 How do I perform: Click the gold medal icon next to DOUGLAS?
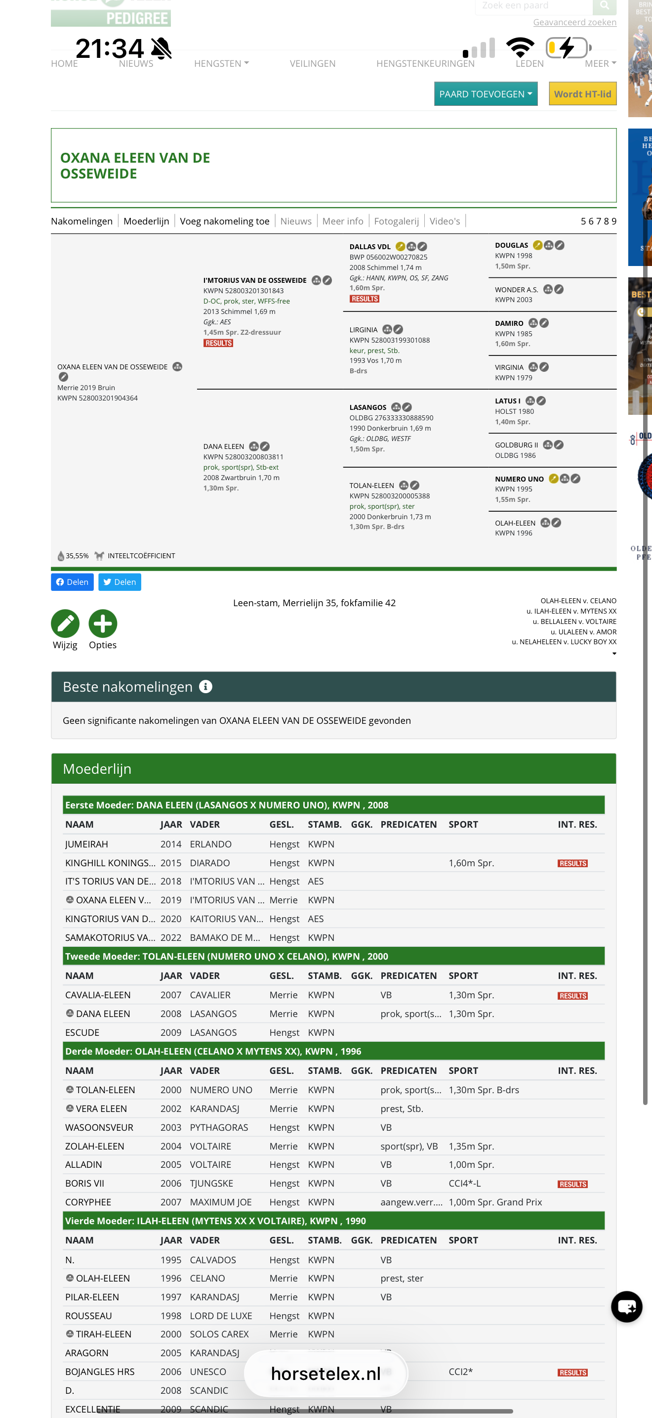537,245
